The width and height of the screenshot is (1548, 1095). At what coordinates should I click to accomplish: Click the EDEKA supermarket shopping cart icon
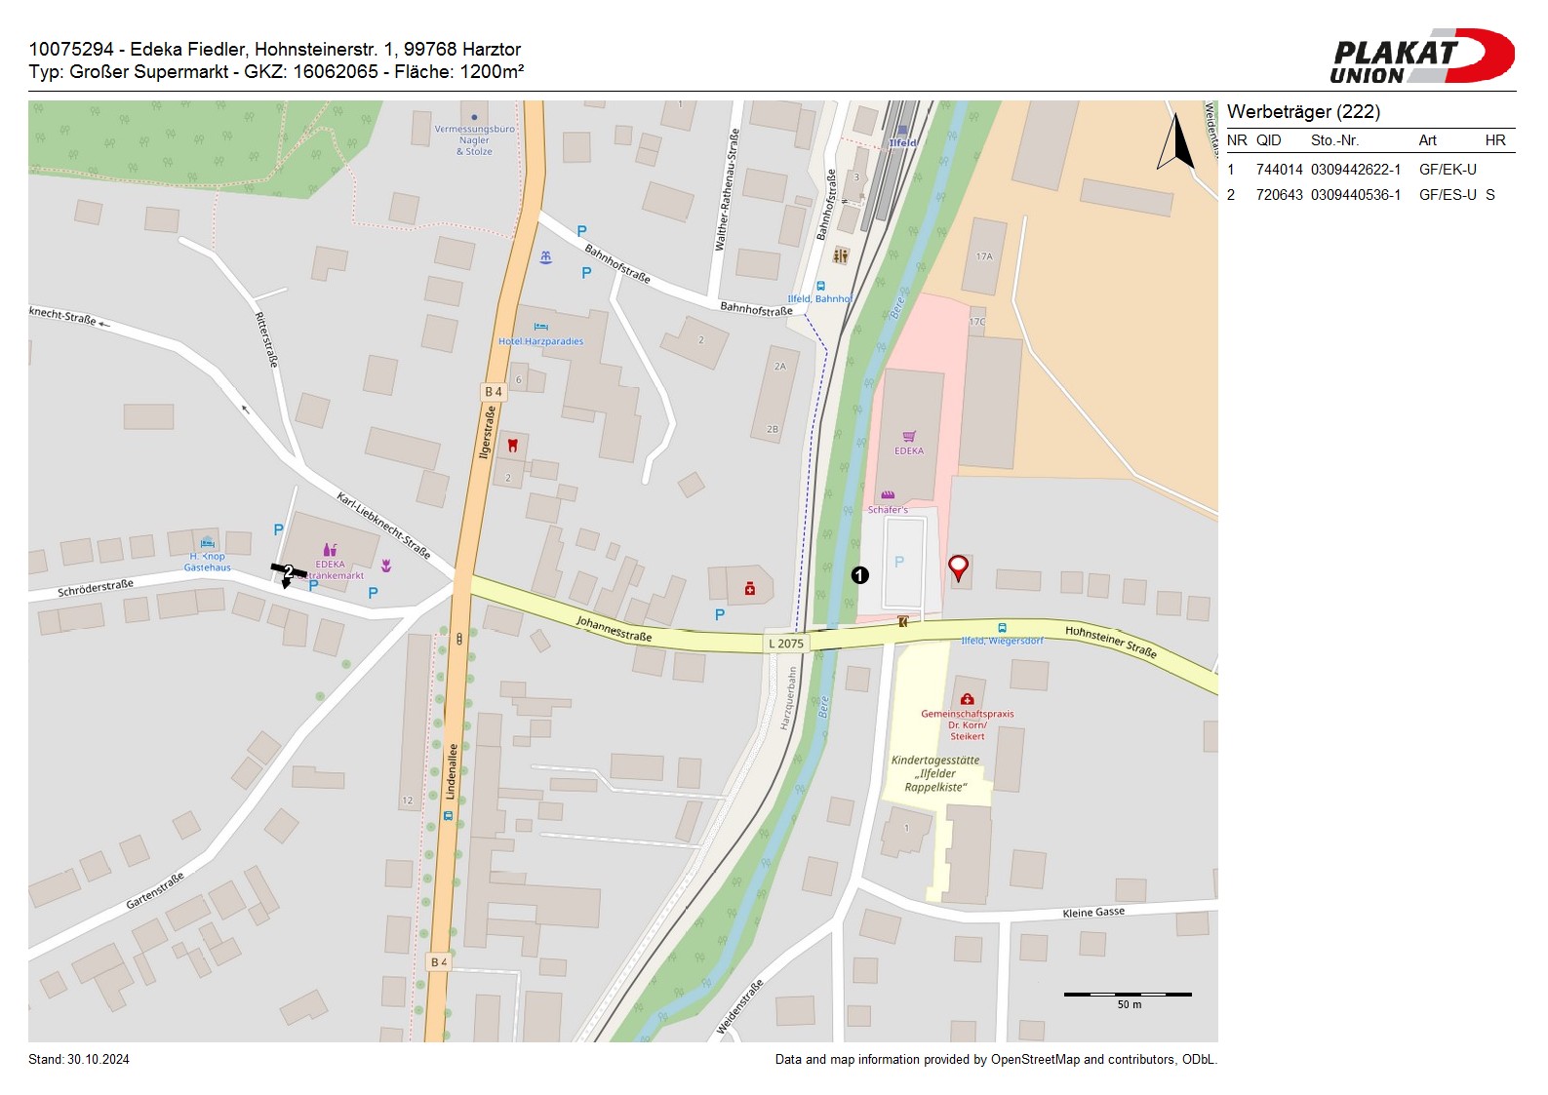(909, 437)
